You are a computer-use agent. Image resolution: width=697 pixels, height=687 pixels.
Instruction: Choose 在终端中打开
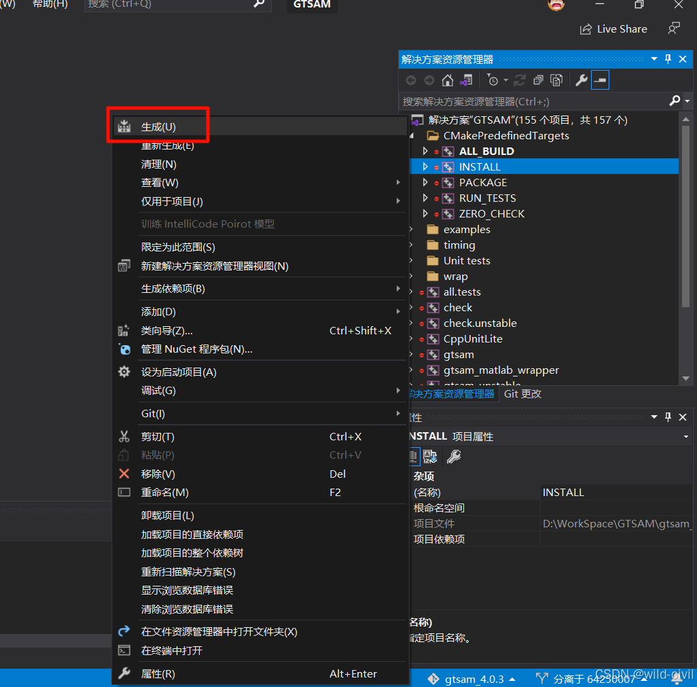[260, 651]
